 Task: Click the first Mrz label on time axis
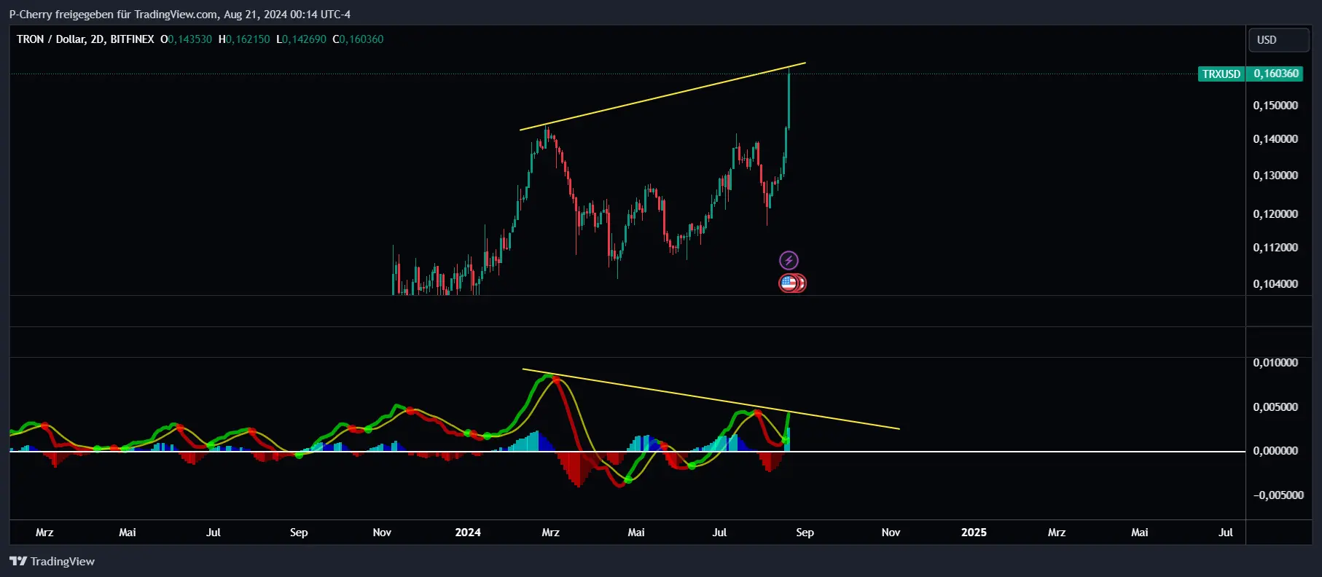(x=44, y=533)
